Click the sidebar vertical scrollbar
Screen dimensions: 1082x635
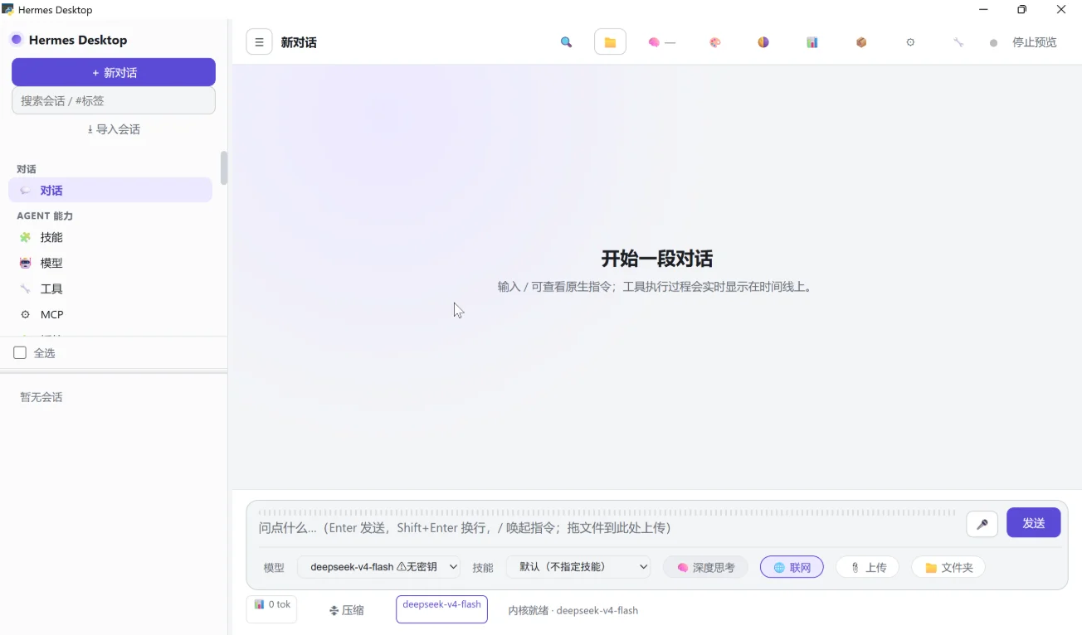click(x=224, y=167)
